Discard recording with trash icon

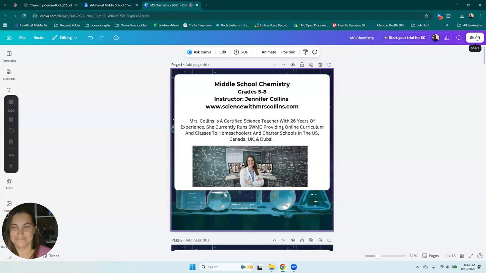click(x=11, y=142)
